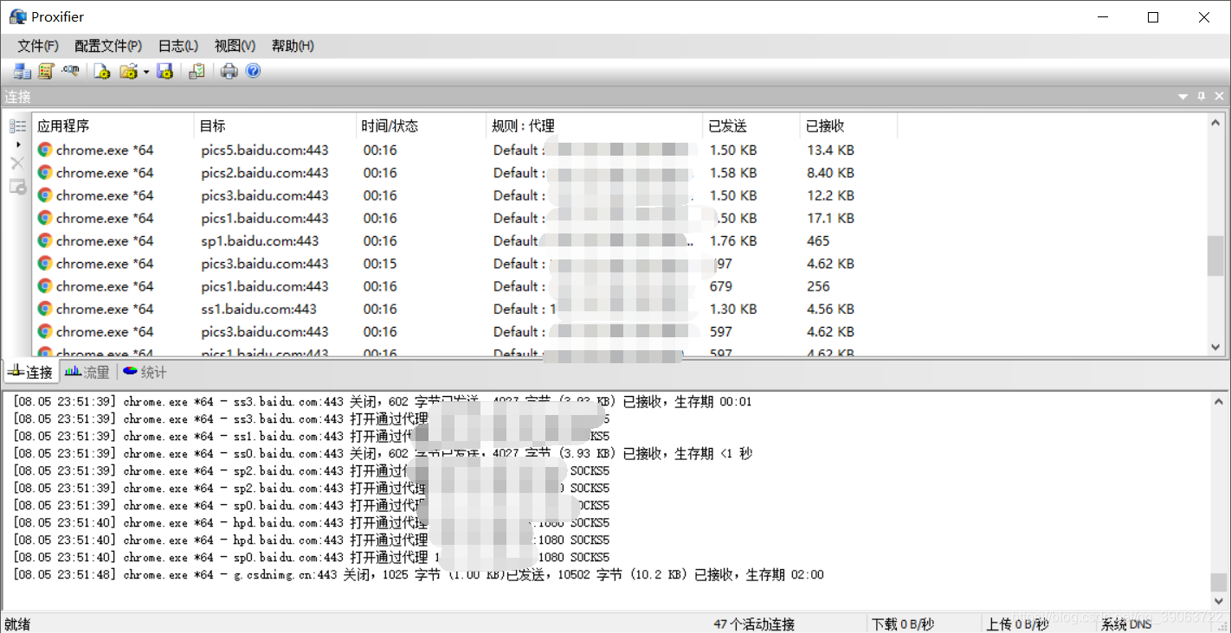Click the Proxifier title bar app icon

click(17, 16)
